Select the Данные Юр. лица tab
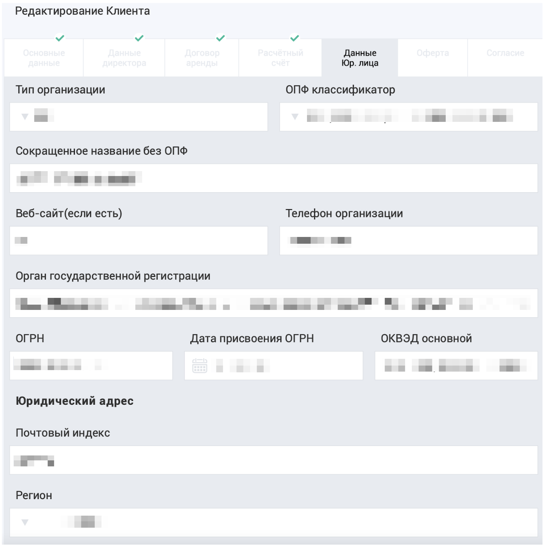This screenshot has width=547, height=551. tap(360, 58)
